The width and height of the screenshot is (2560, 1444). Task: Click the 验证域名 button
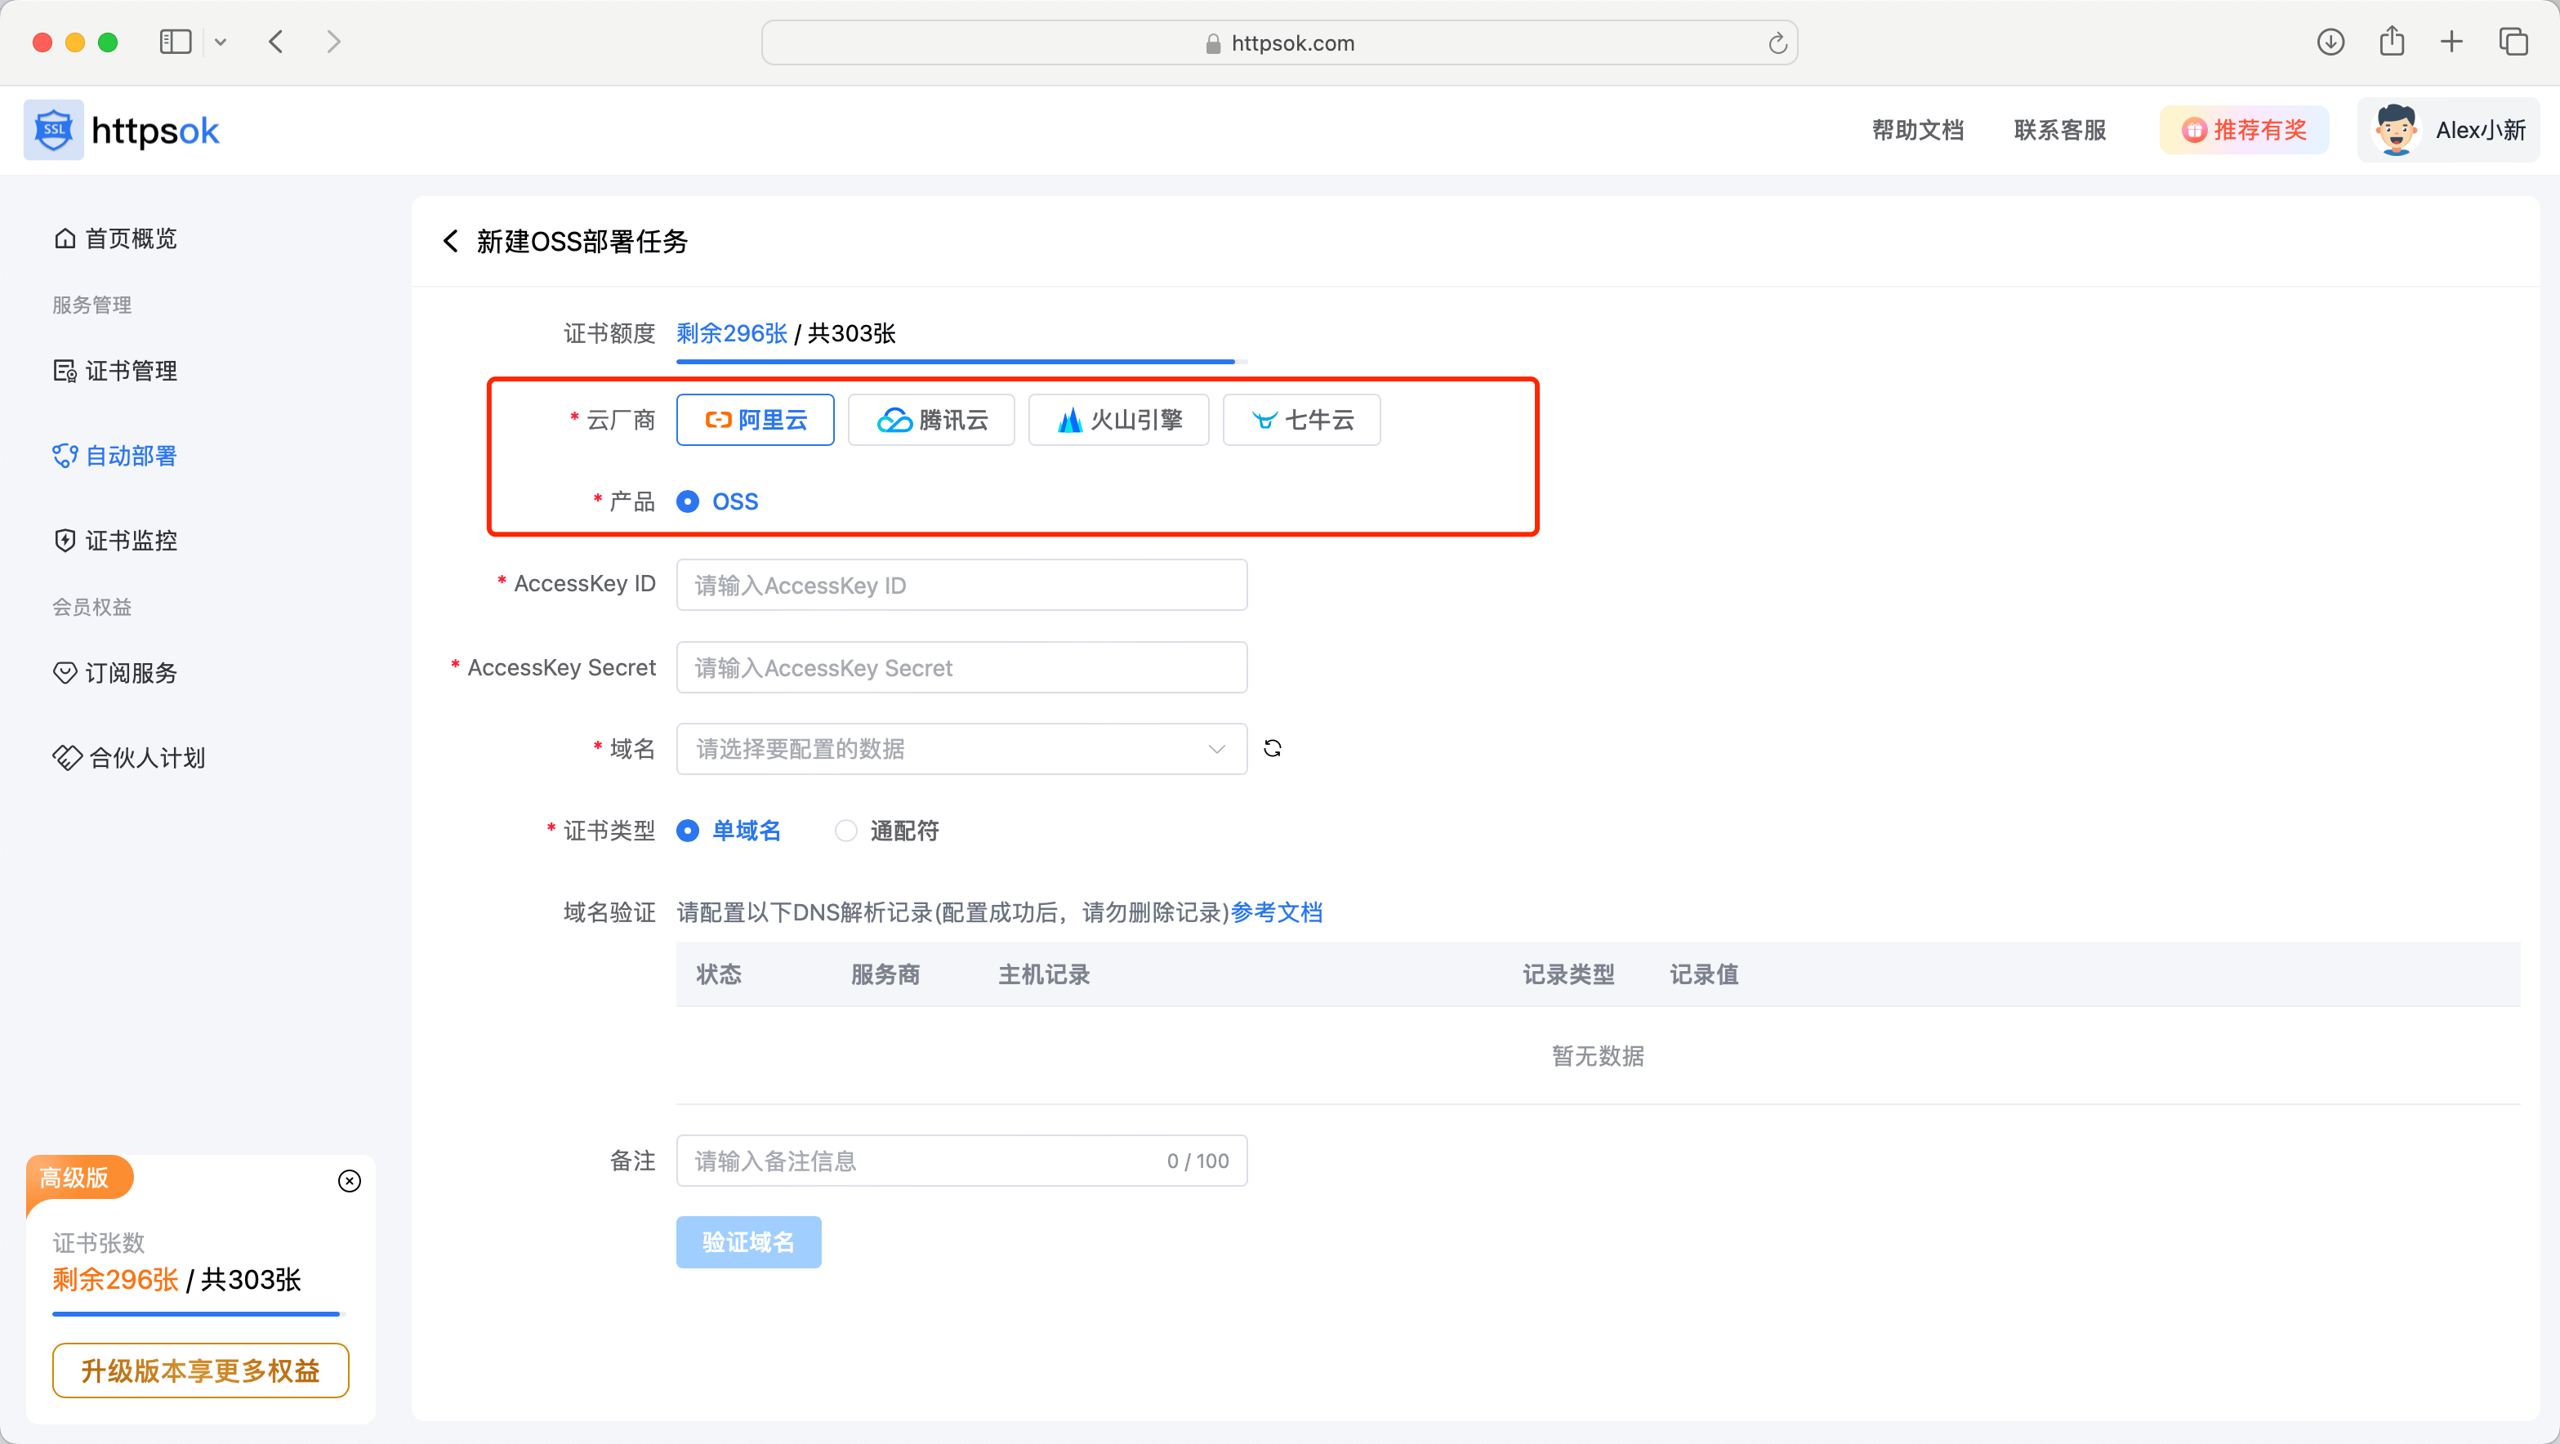point(748,1241)
